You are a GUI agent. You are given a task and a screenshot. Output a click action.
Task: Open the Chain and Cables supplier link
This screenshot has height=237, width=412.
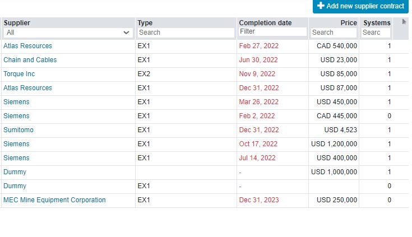(x=30, y=60)
